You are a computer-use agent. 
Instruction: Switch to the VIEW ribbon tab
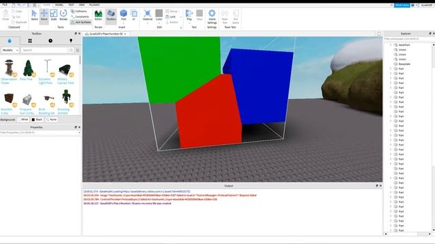coord(82,5)
